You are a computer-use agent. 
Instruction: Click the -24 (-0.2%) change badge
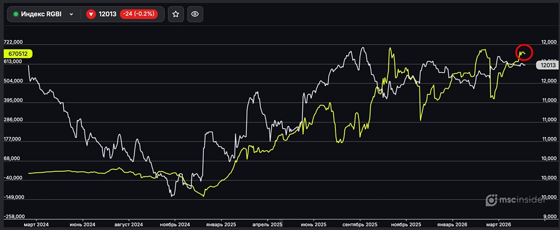138,14
